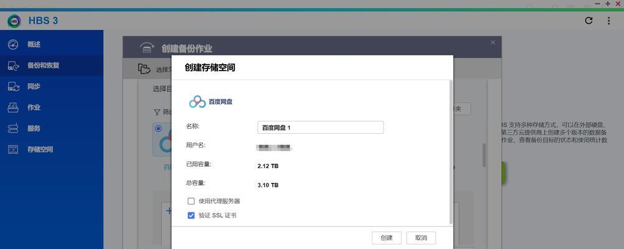Screen dimensions: 624x249
Task: Click the 取消 cancel button
Action: [x=421, y=238]
